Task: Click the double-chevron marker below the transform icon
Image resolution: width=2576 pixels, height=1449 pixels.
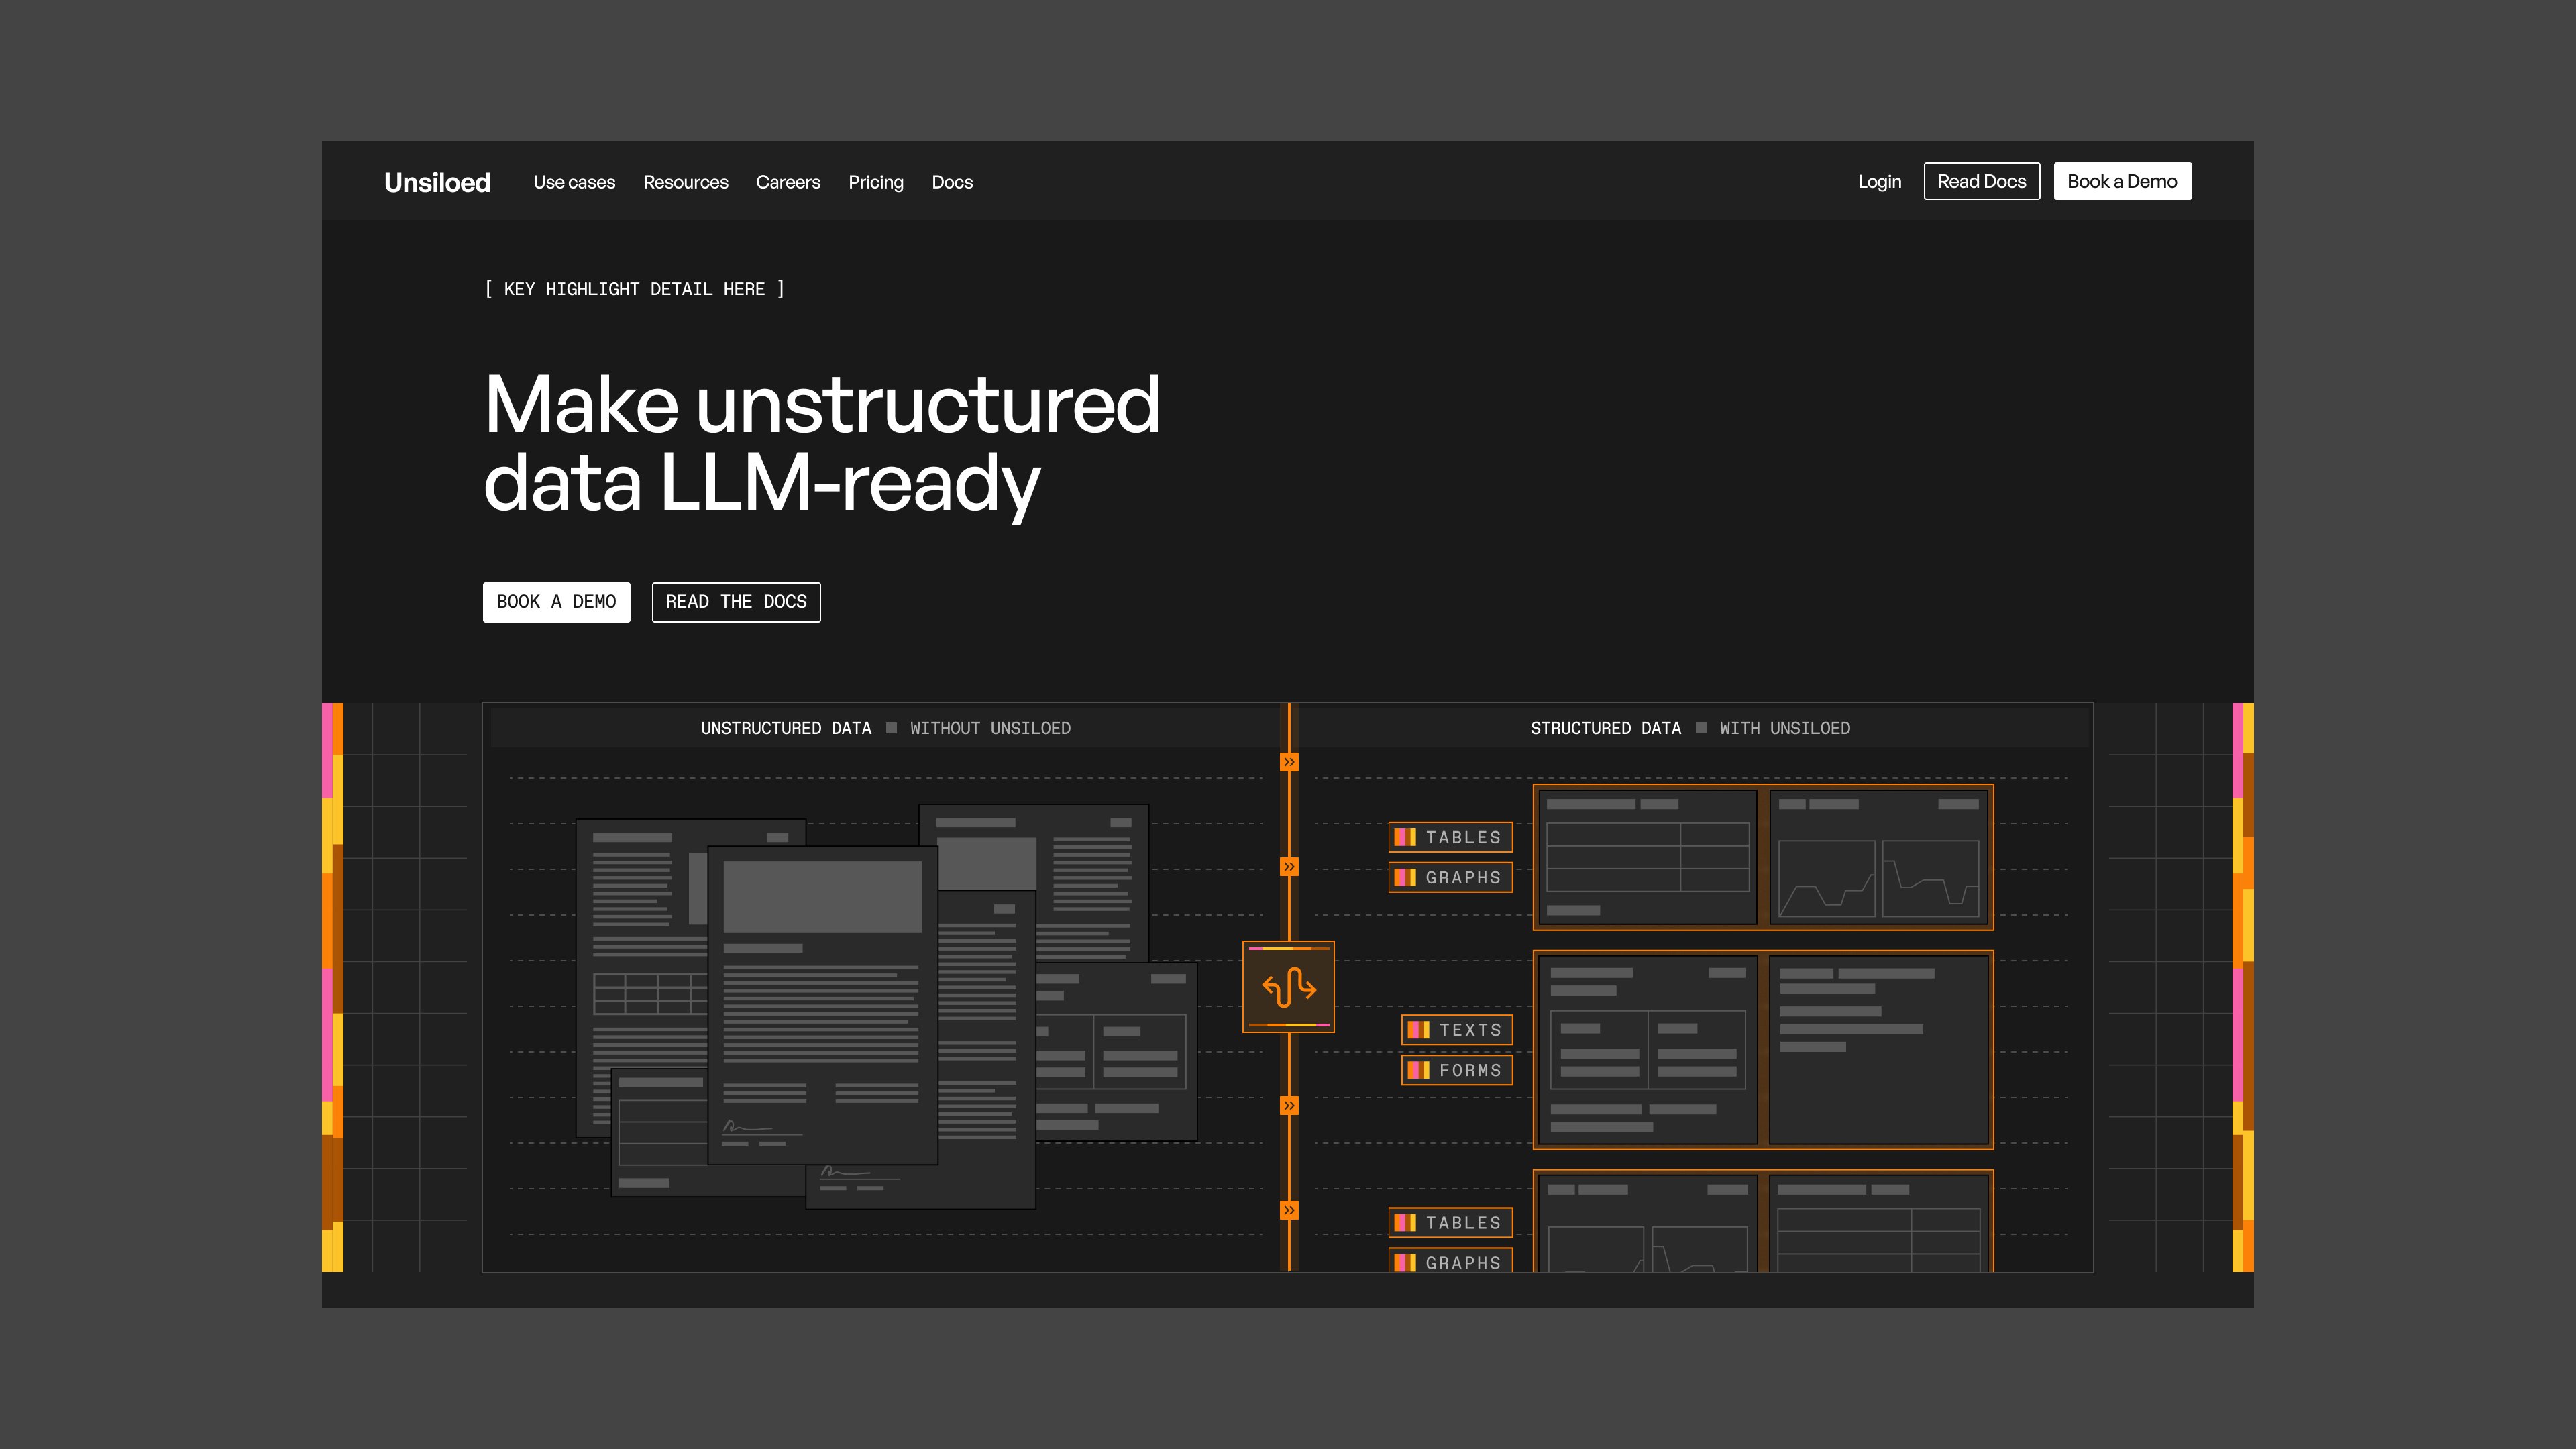Action: pyautogui.click(x=1289, y=1105)
